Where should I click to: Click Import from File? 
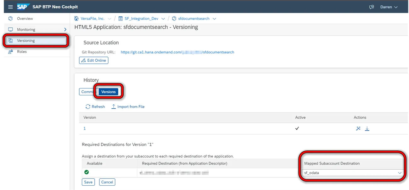point(128,107)
